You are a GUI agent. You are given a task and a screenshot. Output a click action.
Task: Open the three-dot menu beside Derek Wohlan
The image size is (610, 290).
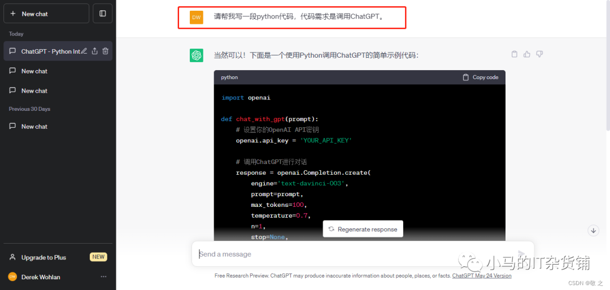(x=103, y=277)
